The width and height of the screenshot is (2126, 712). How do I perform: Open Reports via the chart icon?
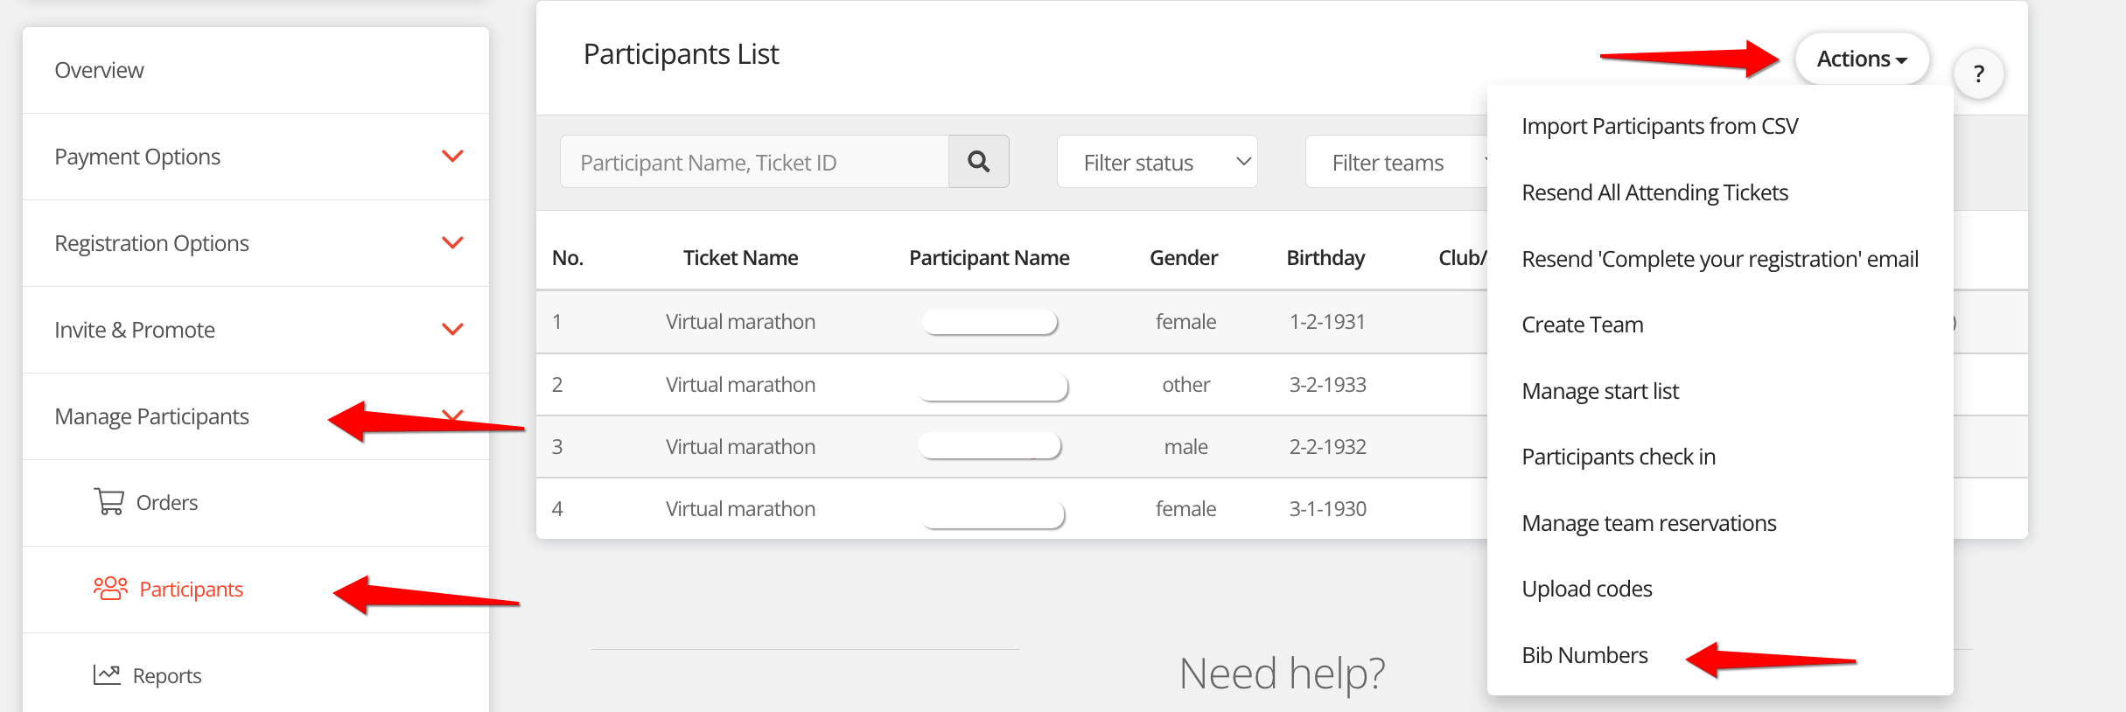point(107,675)
